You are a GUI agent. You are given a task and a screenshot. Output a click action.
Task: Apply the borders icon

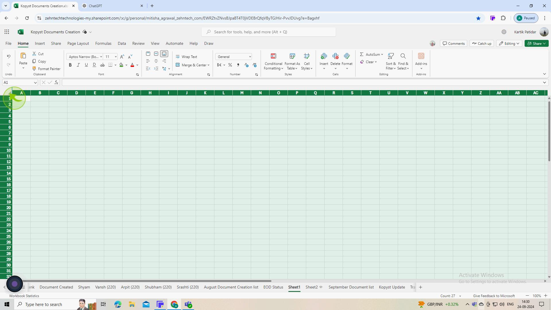110,65
